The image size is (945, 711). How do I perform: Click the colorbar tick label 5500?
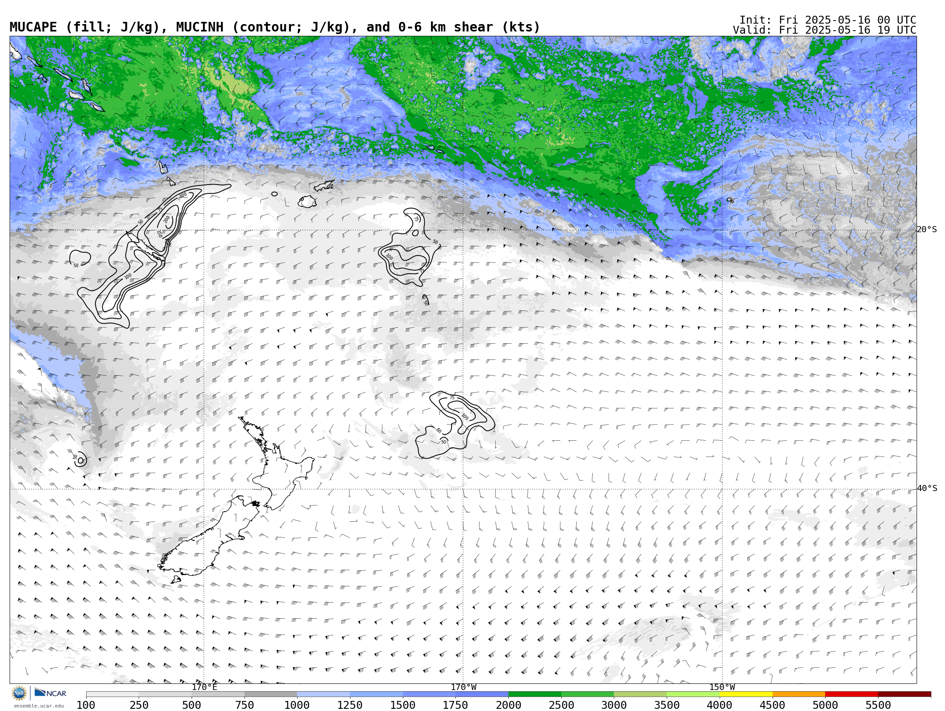(x=878, y=705)
